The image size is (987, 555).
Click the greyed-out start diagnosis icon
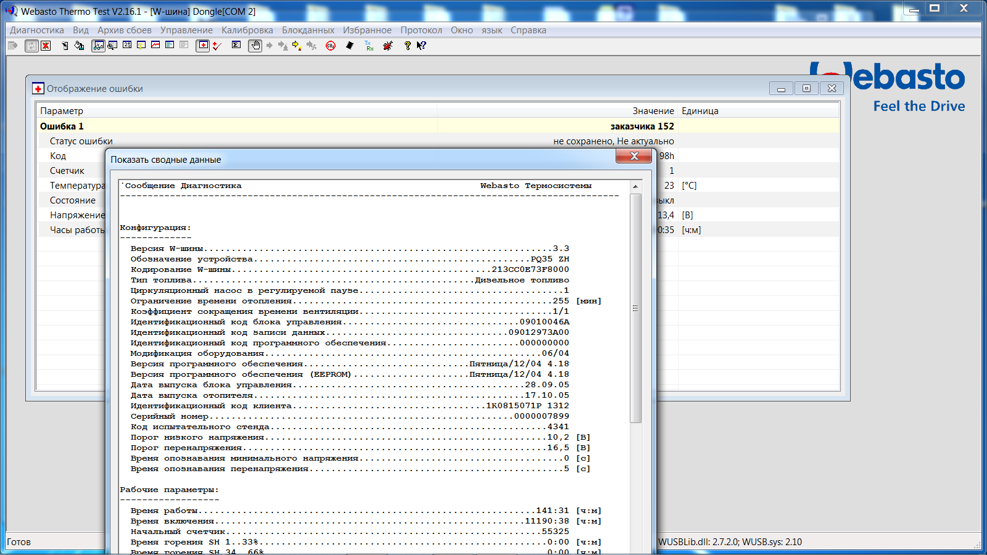13,46
